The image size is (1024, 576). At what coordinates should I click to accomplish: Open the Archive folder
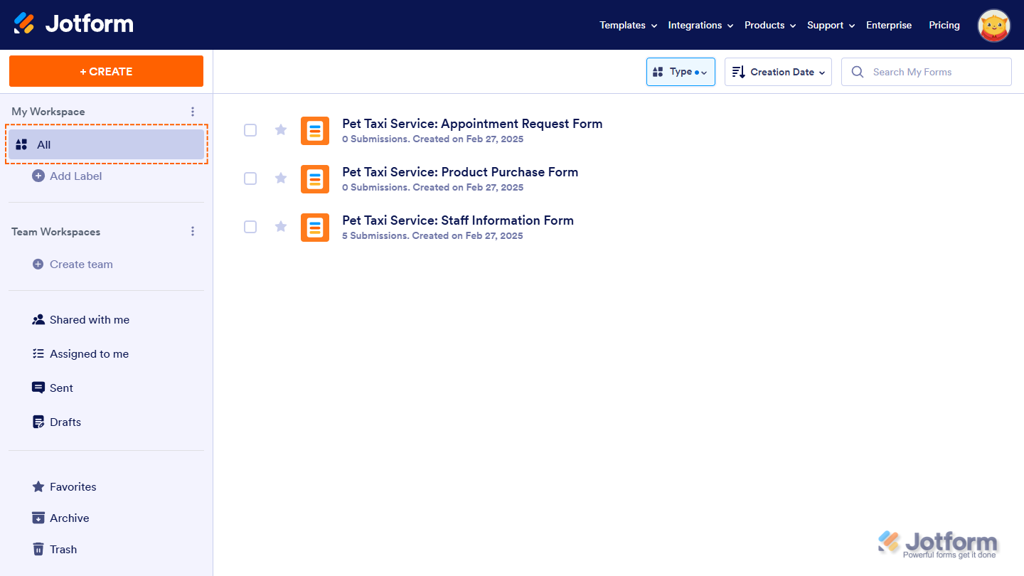[69, 518]
